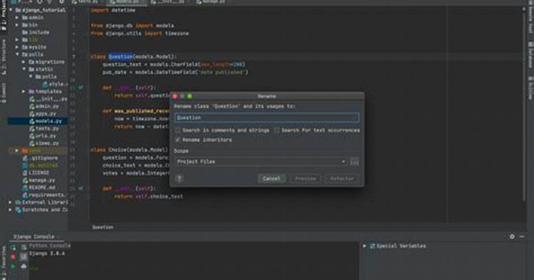Click the Question breadcrumb below editor
Screen dimensions: 534x280
pos(103,227)
